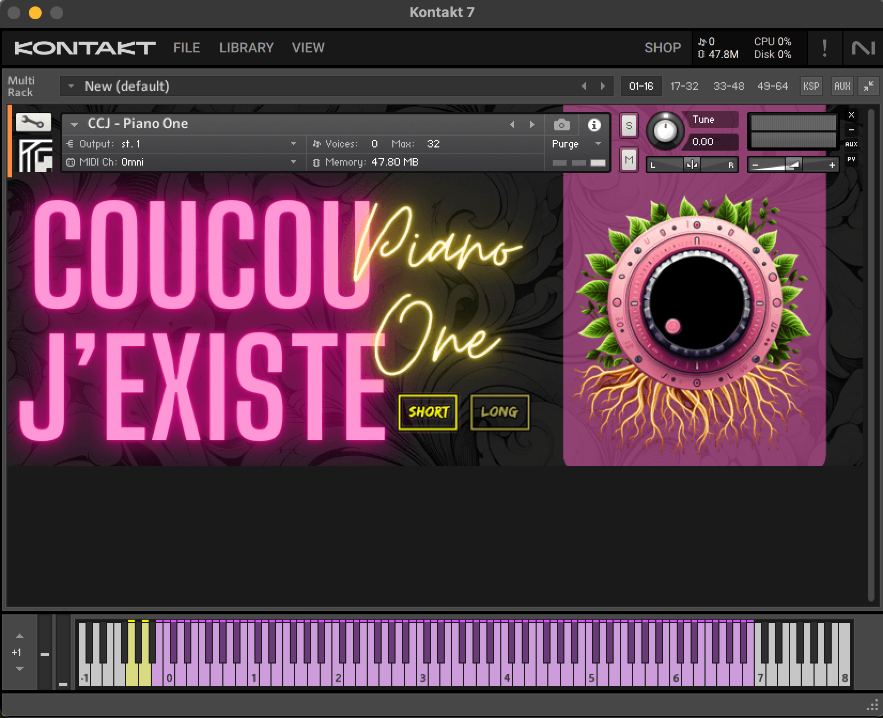Switch to the 17-32 channel page

coord(684,86)
